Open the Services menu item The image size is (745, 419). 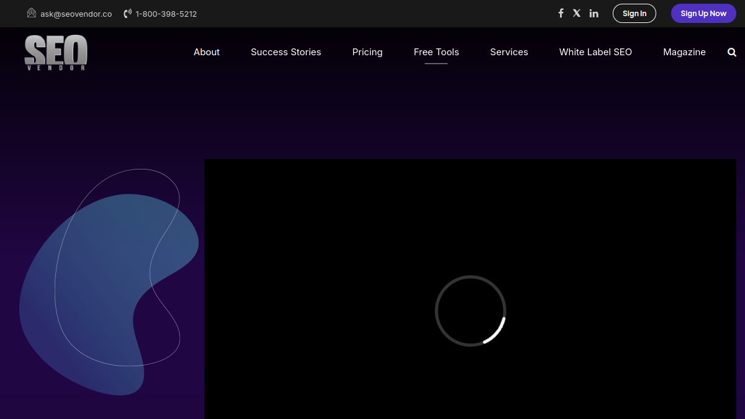point(509,52)
